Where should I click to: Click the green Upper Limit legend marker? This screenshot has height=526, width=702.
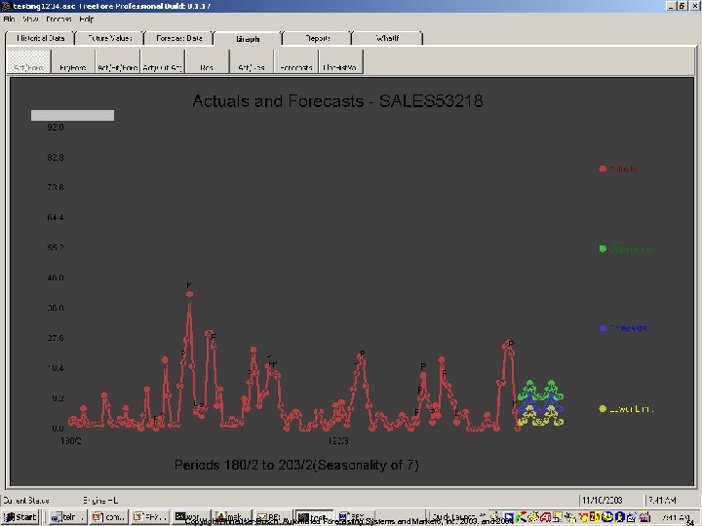coord(603,248)
